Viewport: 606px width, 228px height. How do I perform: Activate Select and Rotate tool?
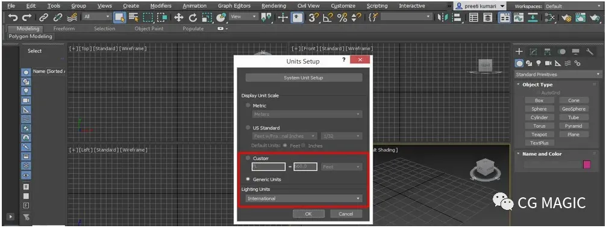tap(193, 17)
